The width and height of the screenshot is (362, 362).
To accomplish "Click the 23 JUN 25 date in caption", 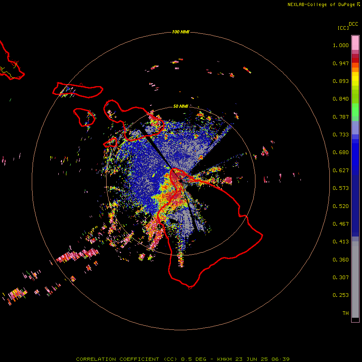I will (252, 359).
